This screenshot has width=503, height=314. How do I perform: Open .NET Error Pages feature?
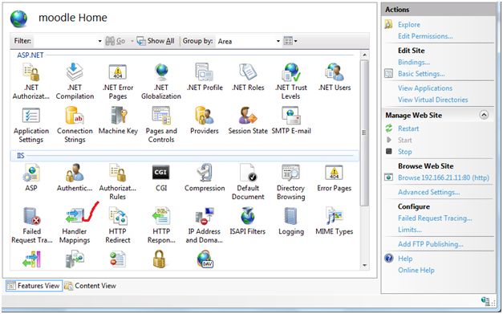[x=118, y=81]
